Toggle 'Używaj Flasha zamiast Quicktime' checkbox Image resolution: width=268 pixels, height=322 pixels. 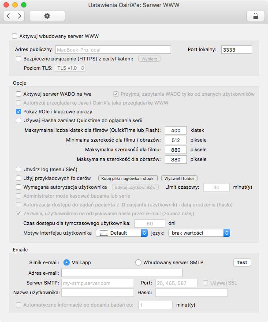coord(19,120)
